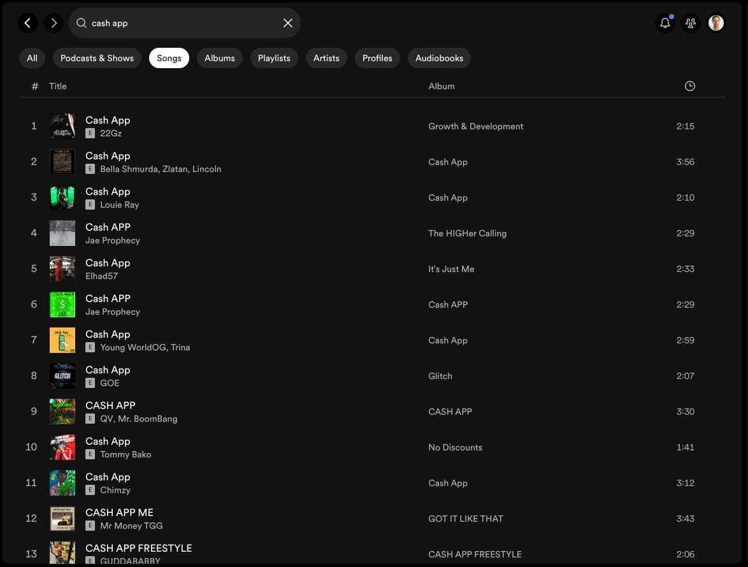Click the Elhad57 track cover art
Image resolution: width=748 pixels, height=567 pixels.
click(x=62, y=269)
